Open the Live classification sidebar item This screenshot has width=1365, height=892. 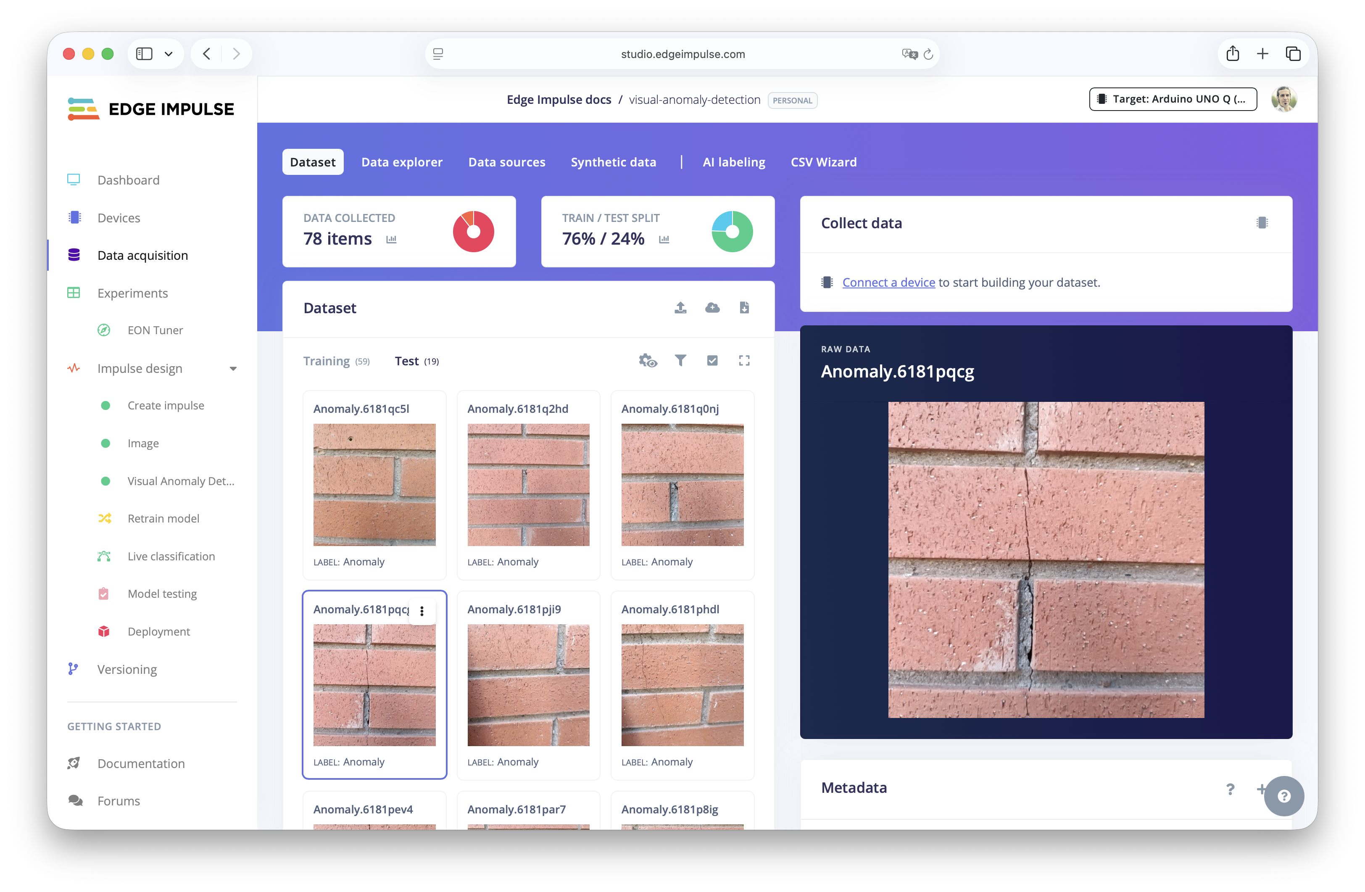tap(171, 556)
